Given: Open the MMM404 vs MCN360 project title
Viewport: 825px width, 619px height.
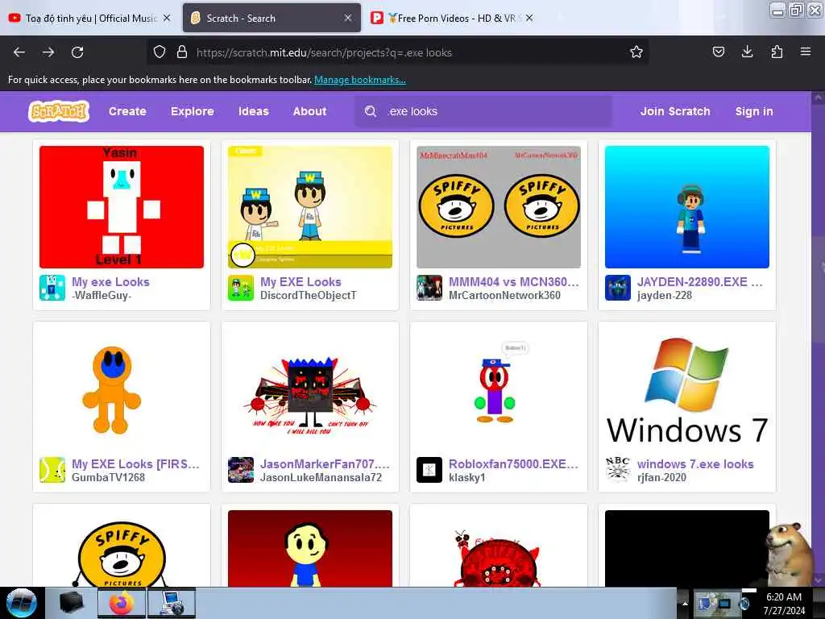Looking at the screenshot, I should tap(513, 281).
